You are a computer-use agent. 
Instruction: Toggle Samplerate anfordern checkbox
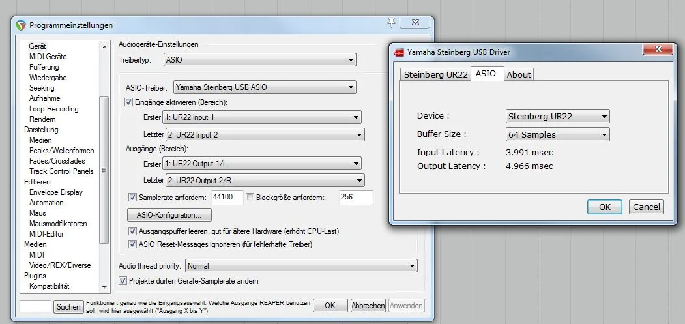(x=132, y=197)
